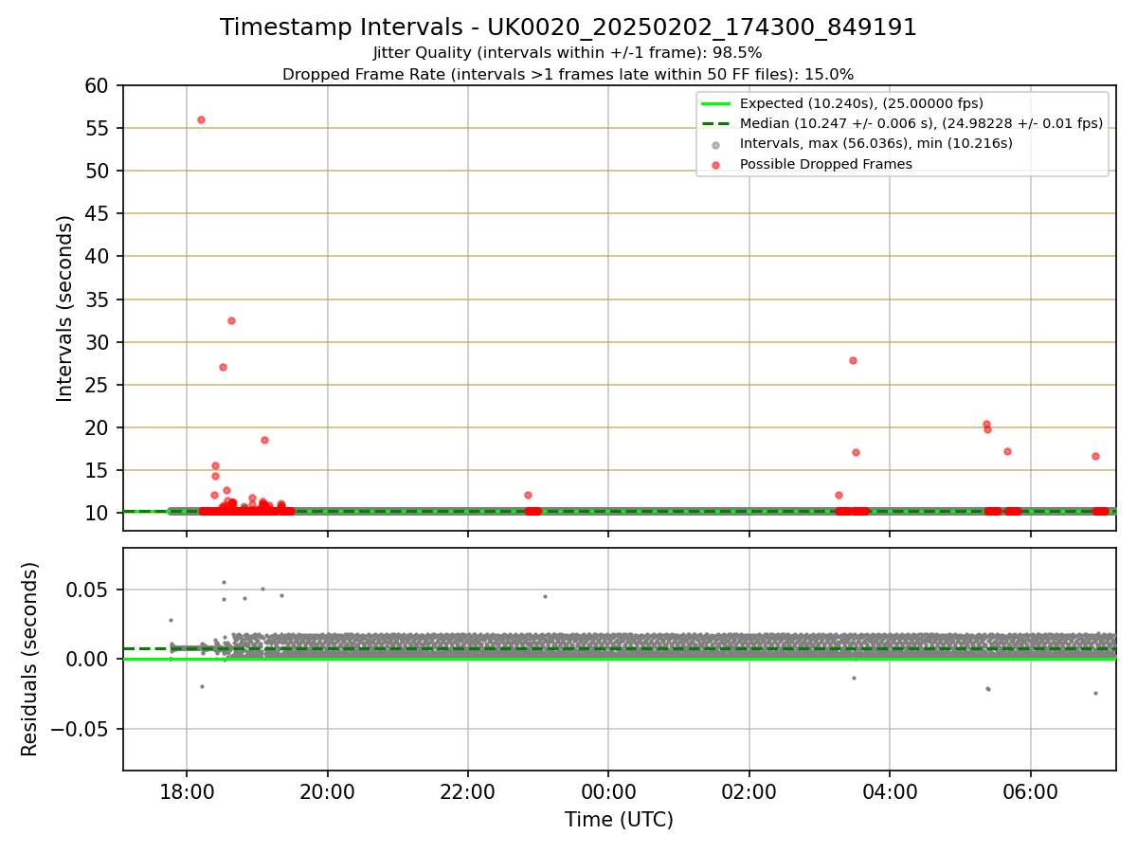Click the negative residual point near 06:55
The width and height of the screenshot is (1137, 853).
tap(1095, 693)
